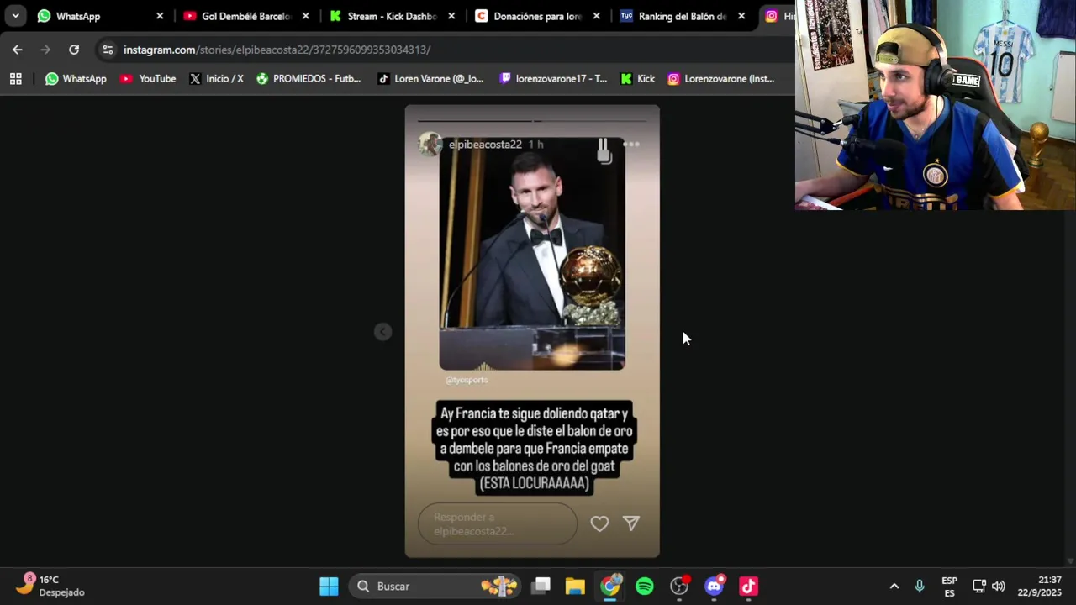The width and height of the screenshot is (1076, 605).
Task: Show hidden system tray icons
Action: coord(894,586)
